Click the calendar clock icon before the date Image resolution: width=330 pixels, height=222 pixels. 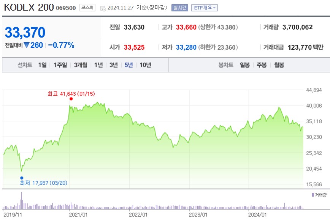[103, 8]
